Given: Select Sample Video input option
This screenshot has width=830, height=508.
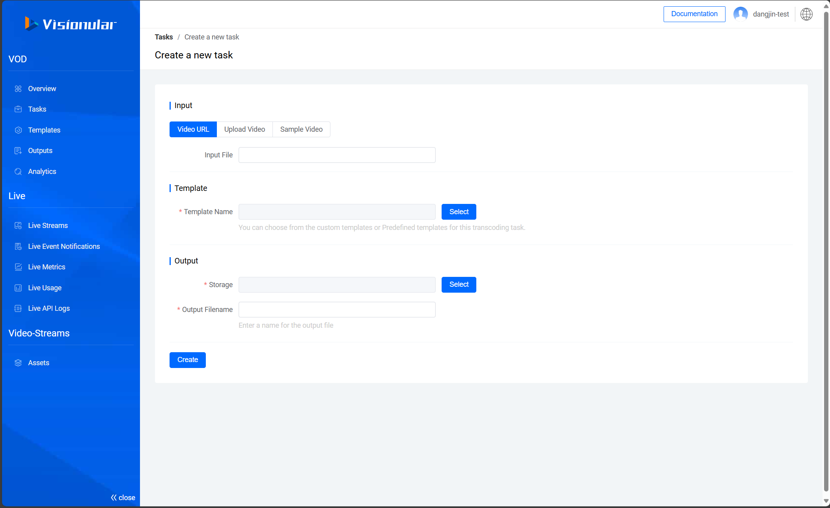Looking at the screenshot, I should [301, 129].
